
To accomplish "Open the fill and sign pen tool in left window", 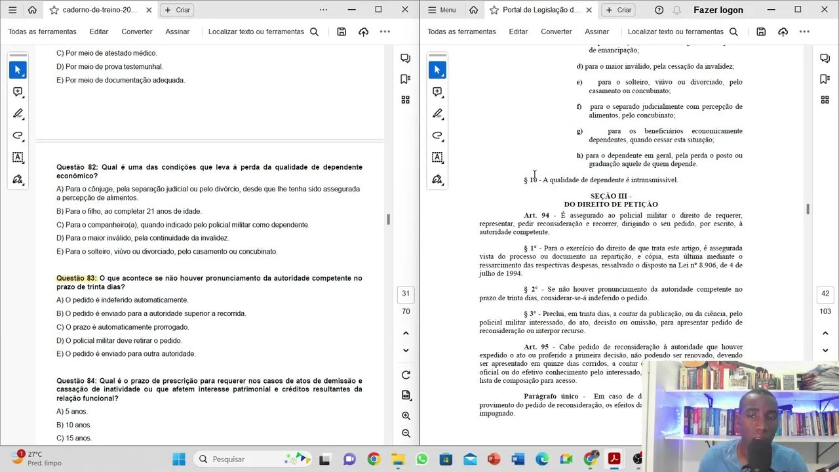I will click(18, 179).
